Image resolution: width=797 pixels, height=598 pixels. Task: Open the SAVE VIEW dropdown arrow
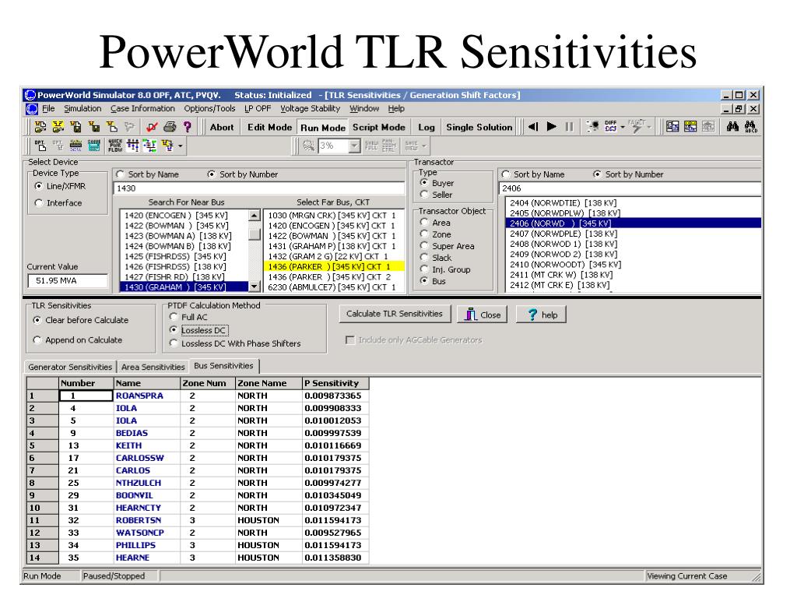424,146
